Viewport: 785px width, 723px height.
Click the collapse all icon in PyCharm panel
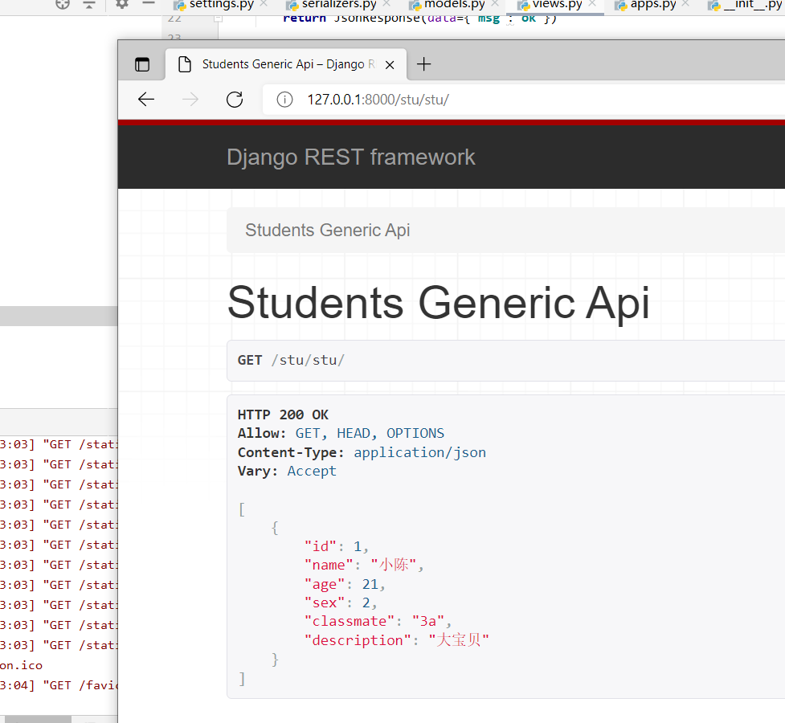pos(89,4)
